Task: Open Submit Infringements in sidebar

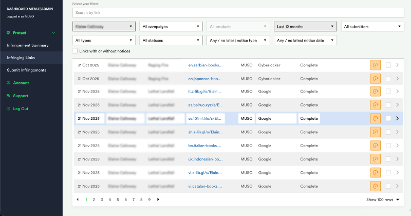Action: [x=27, y=70]
